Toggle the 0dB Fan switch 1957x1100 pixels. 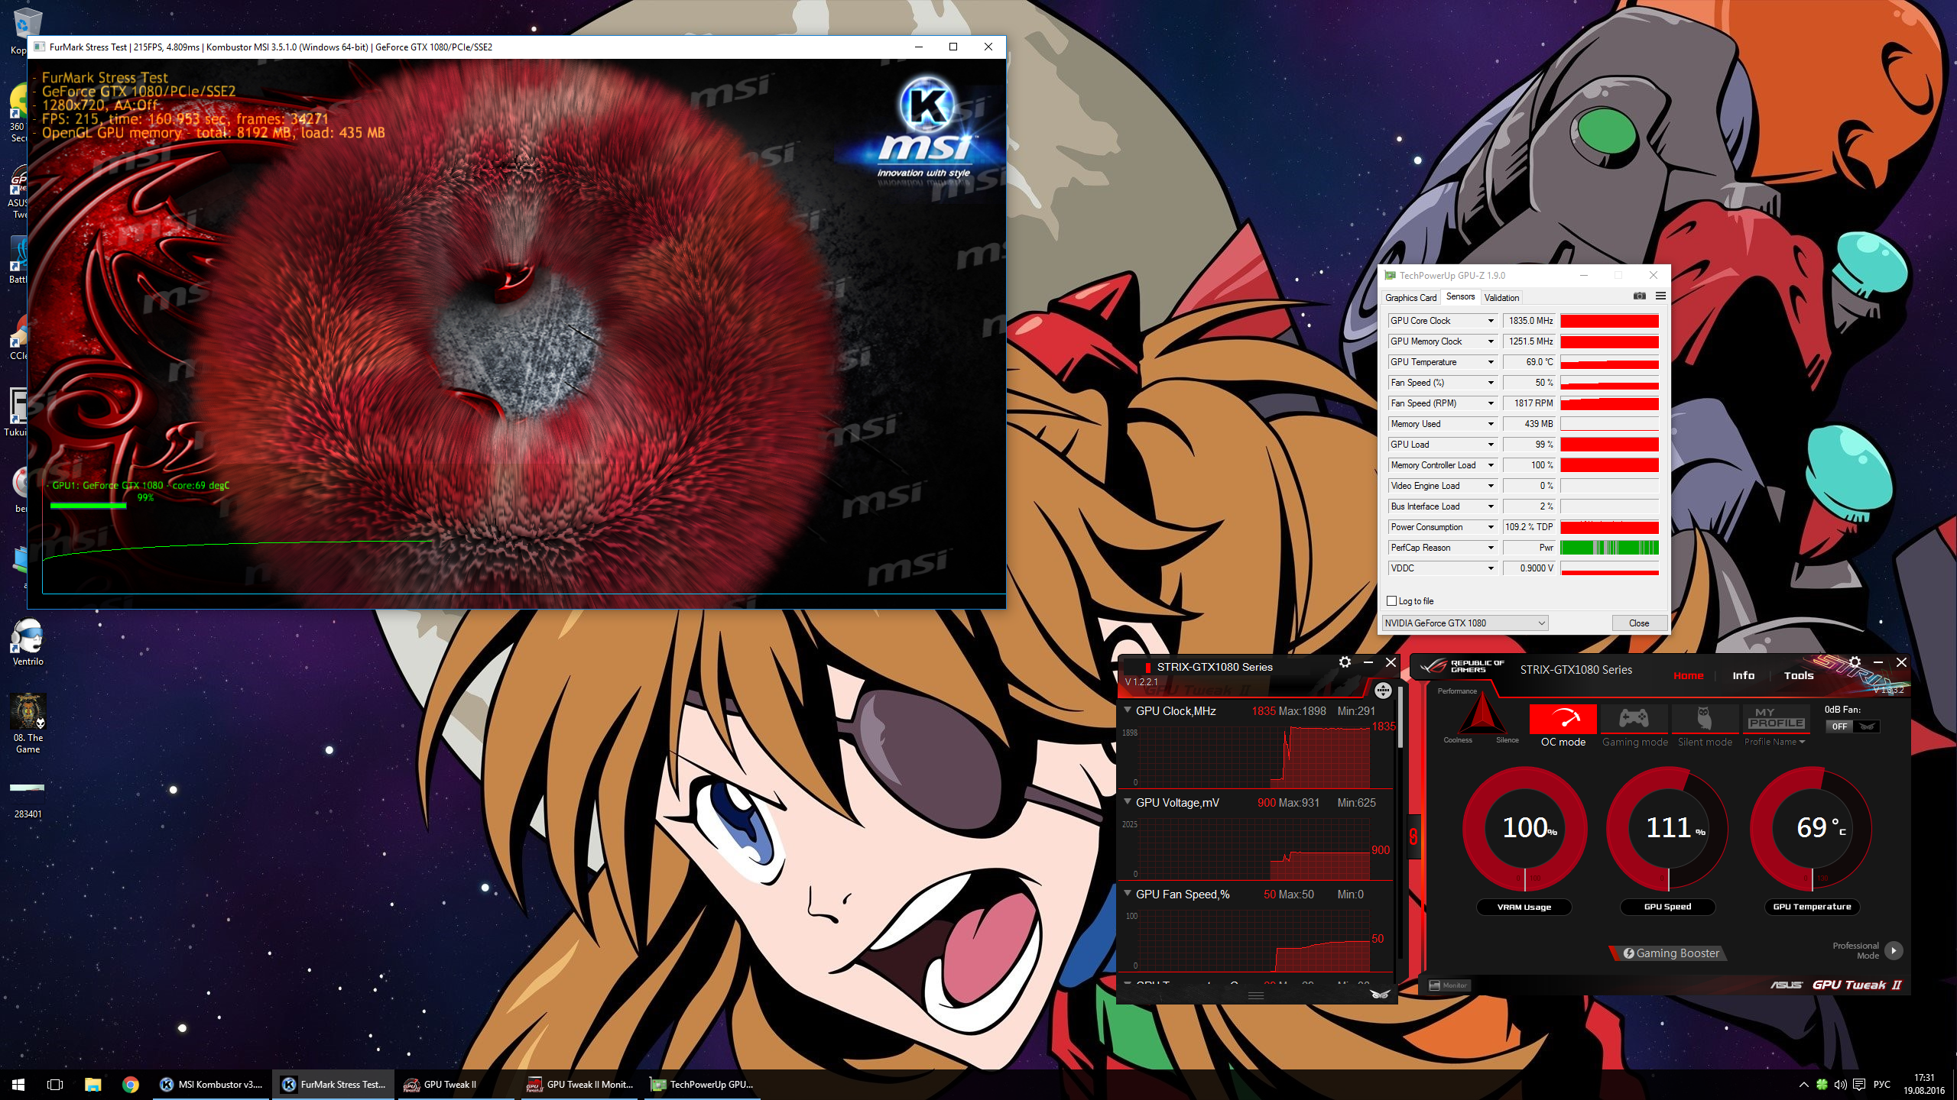coord(1852,726)
